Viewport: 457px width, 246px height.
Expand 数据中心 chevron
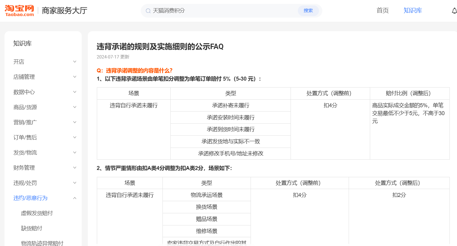point(75,92)
